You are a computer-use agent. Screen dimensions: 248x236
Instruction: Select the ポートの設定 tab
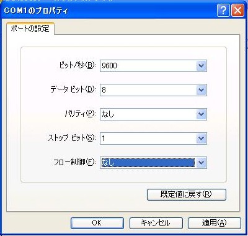point(30,29)
